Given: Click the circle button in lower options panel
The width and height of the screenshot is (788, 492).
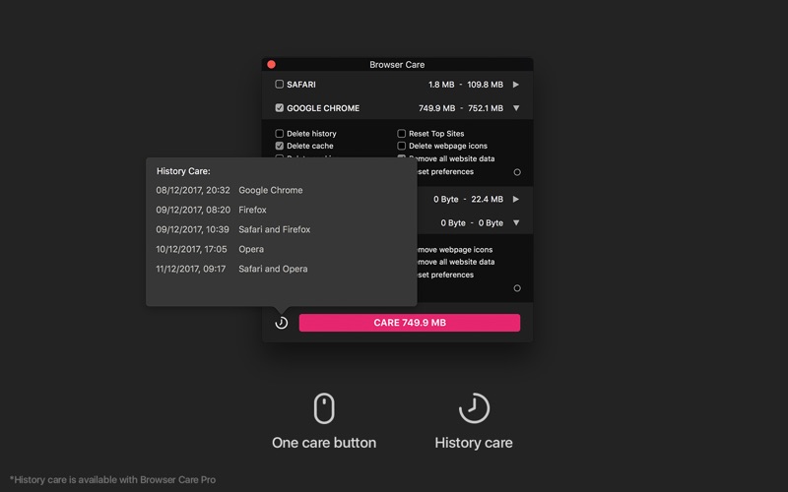Looking at the screenshot, I should [517, 288].
